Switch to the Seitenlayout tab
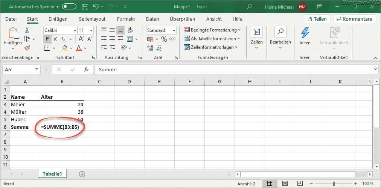381x188 pixels. point(92,19)
